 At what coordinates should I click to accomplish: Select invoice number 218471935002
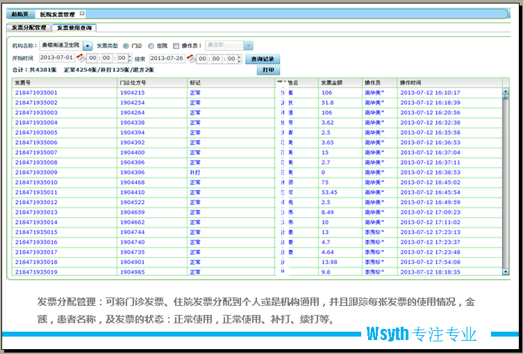coord(36,103)
